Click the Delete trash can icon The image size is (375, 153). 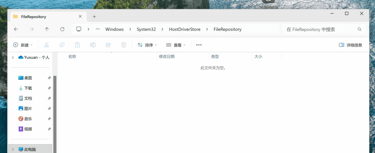click(124, 45)
